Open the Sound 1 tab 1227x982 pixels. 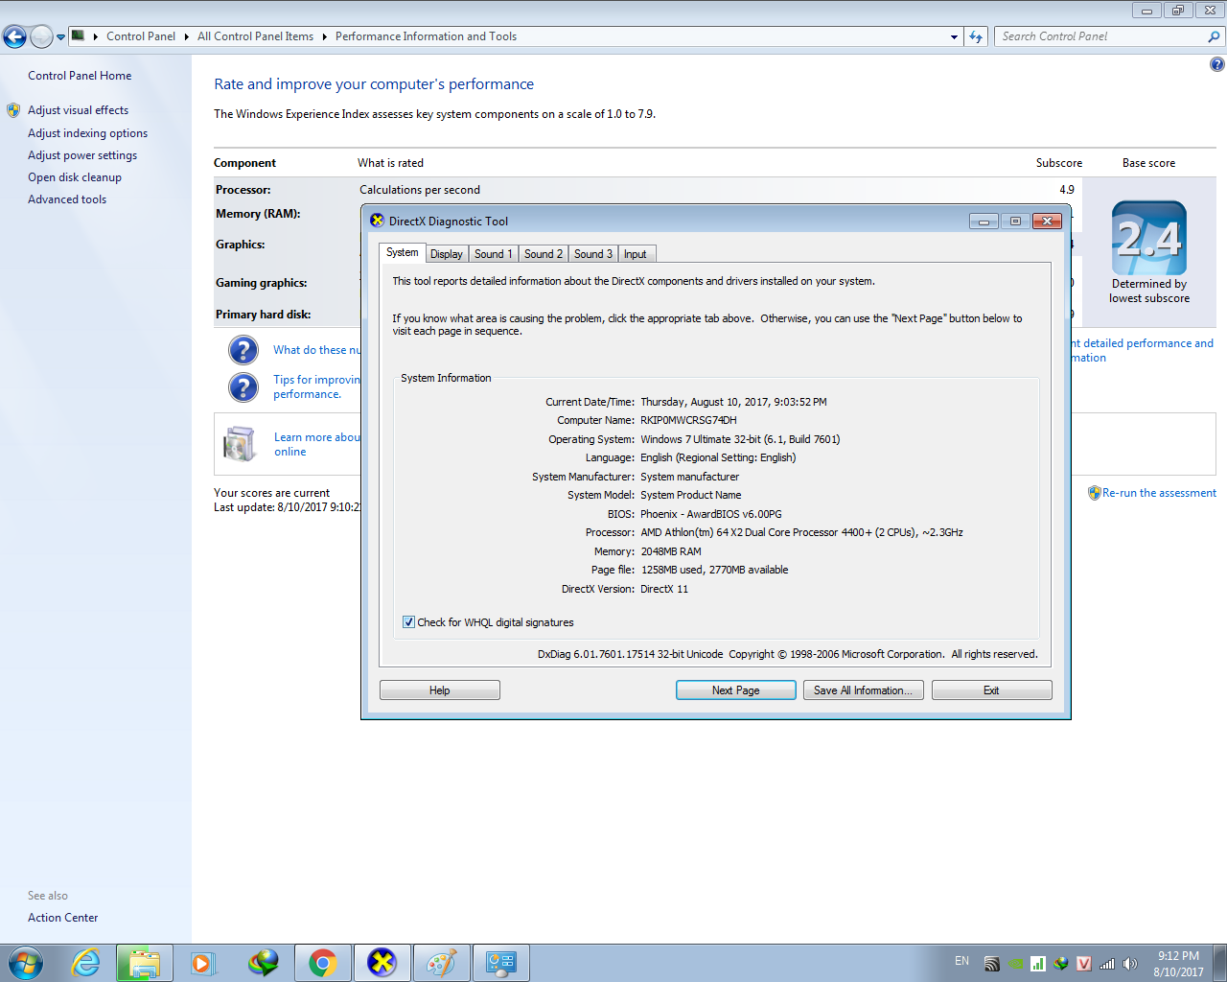point(494,254)
